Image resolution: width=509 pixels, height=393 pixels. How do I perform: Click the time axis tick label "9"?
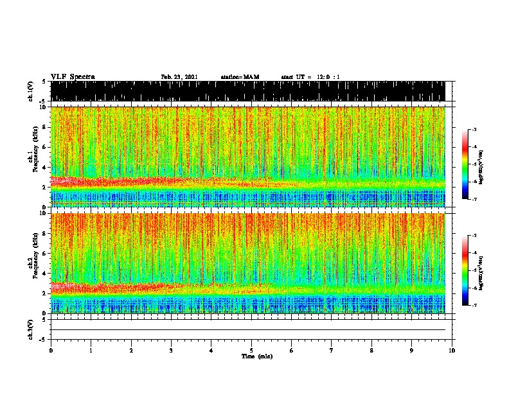[411, 351]
